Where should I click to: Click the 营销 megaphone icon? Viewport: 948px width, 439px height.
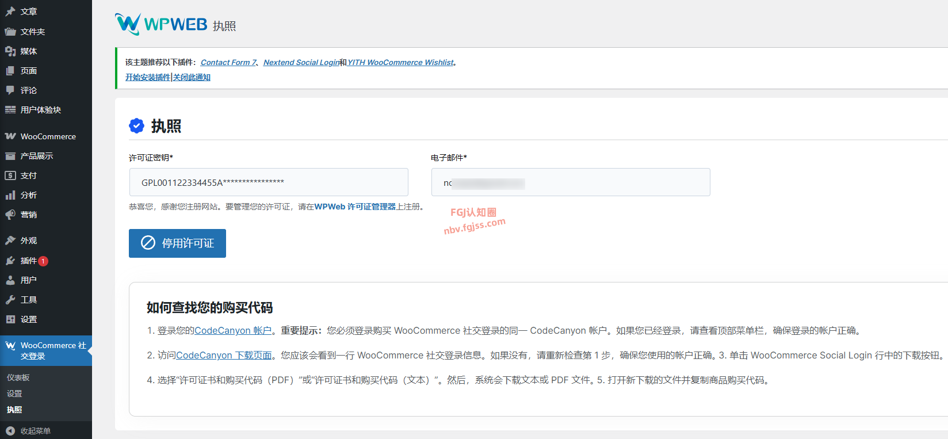(10, 215)
